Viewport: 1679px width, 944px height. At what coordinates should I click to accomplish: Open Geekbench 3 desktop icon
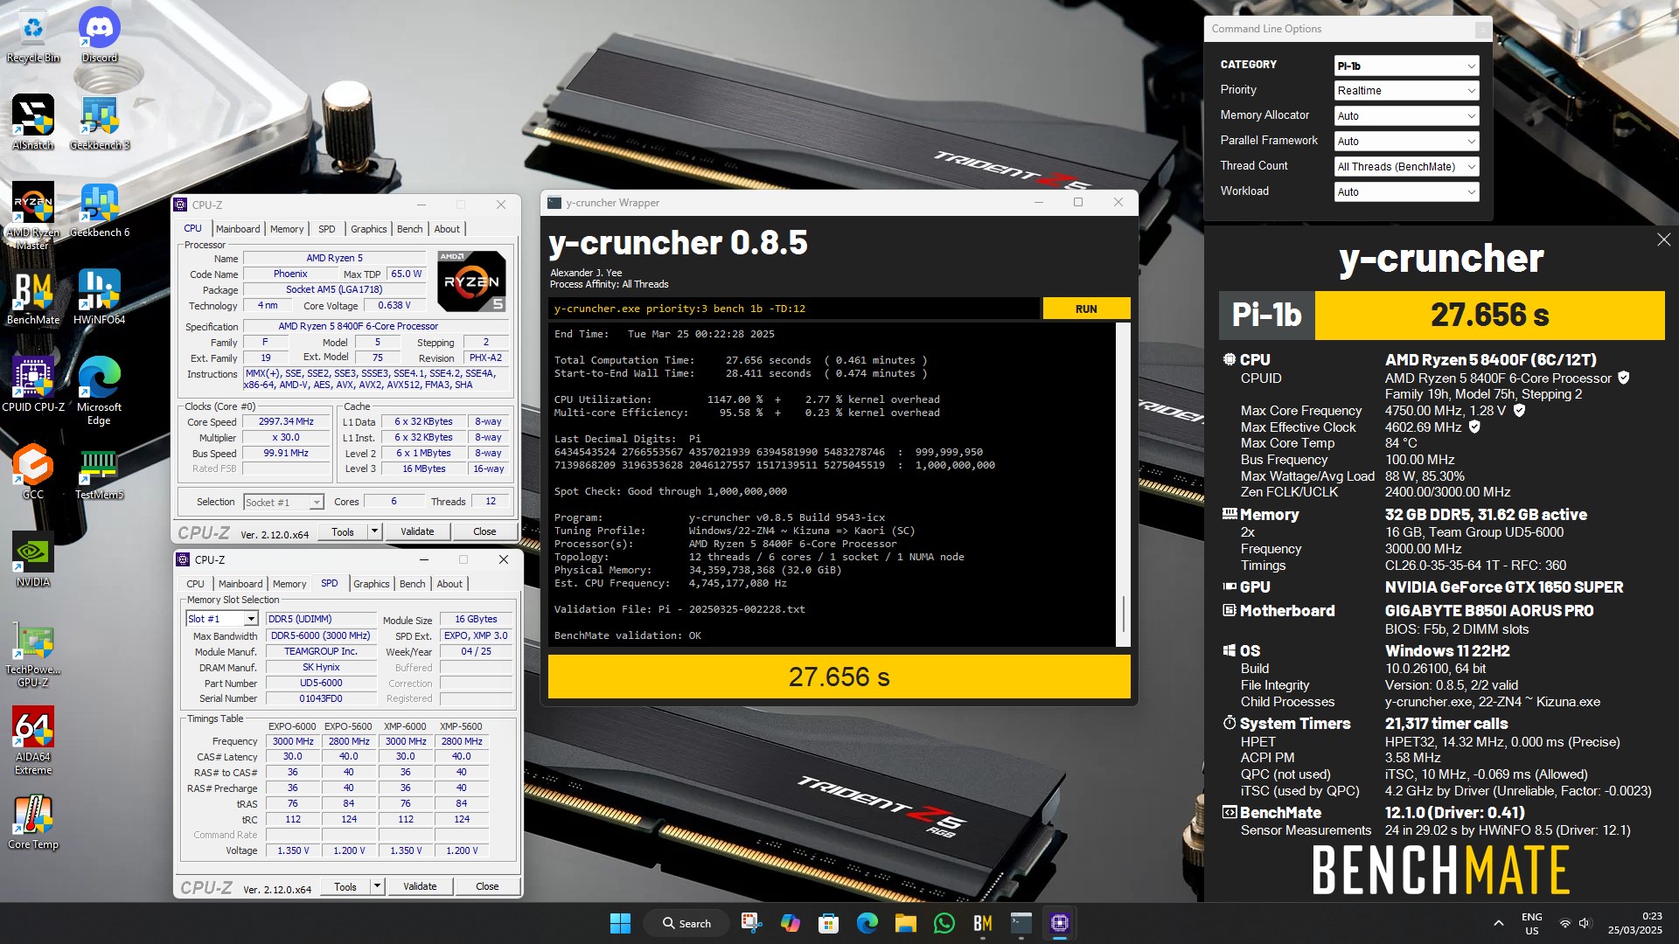pyautogui.click(x=100, y=122)
